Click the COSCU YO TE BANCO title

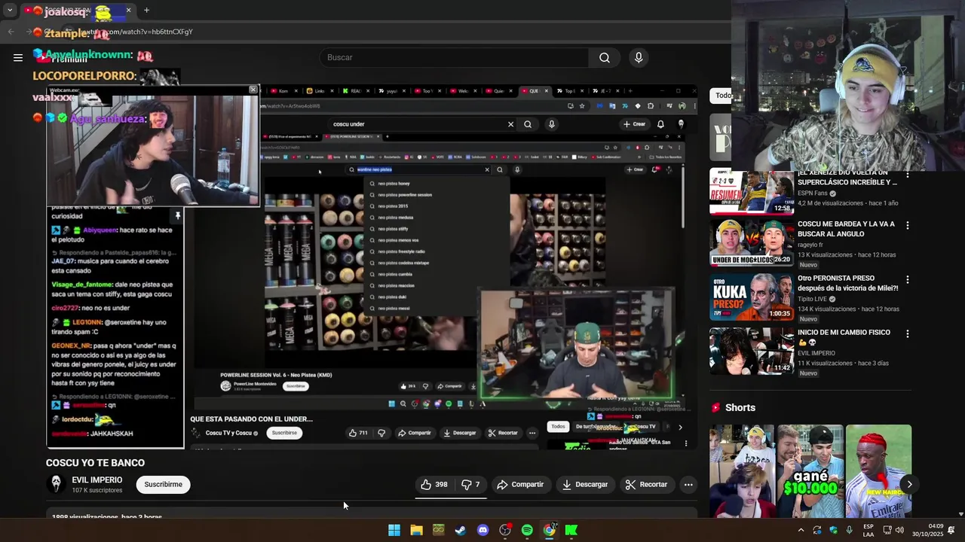[x=95, y=463]
